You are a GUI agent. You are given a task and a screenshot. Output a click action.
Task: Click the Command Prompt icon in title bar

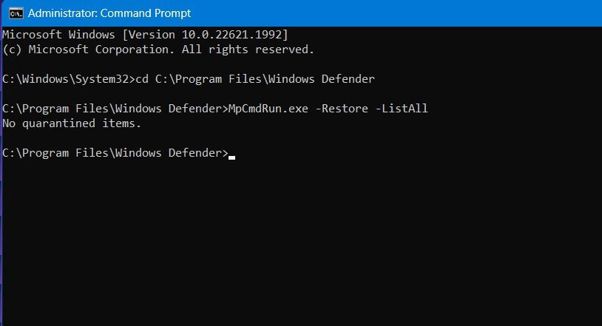[x=16, y=13]
